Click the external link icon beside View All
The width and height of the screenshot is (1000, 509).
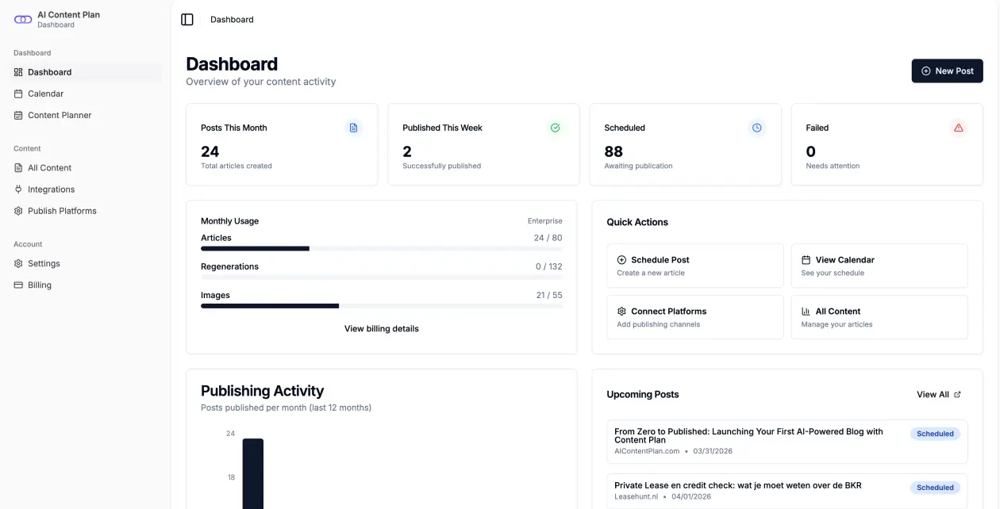click(x=957, y=395)
